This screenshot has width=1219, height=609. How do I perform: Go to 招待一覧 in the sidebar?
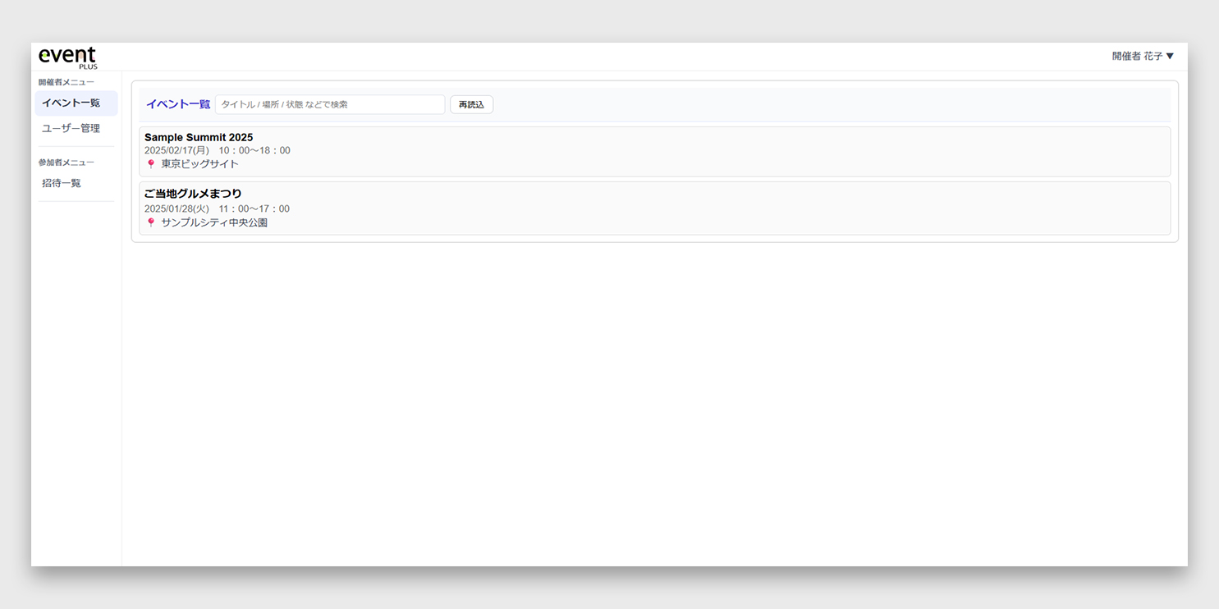coord(62,184)
